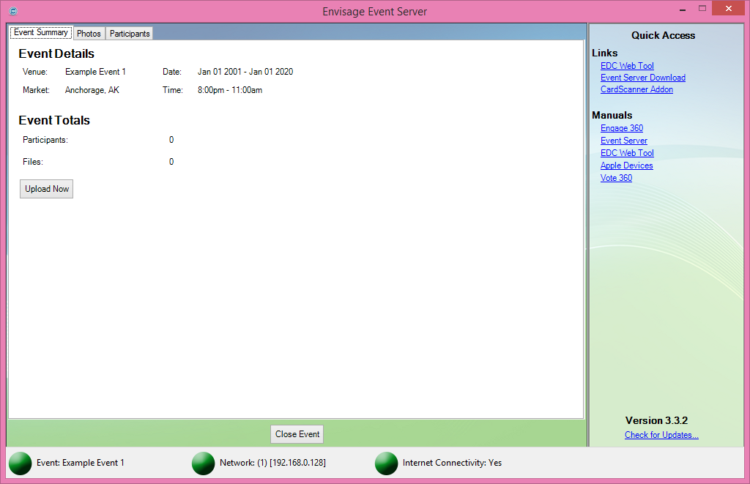Open the Vote 360 manual link
The height and width of the screenshot is (484, 750).
(x=616, y=178)
